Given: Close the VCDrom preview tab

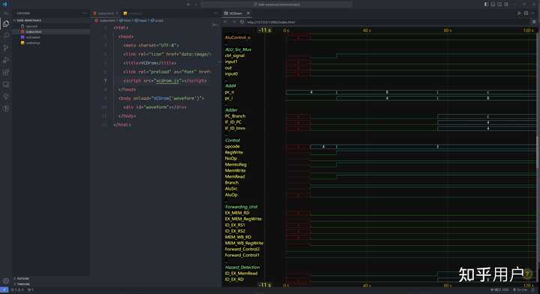Looking at the screenshot, I should [248, 13].
